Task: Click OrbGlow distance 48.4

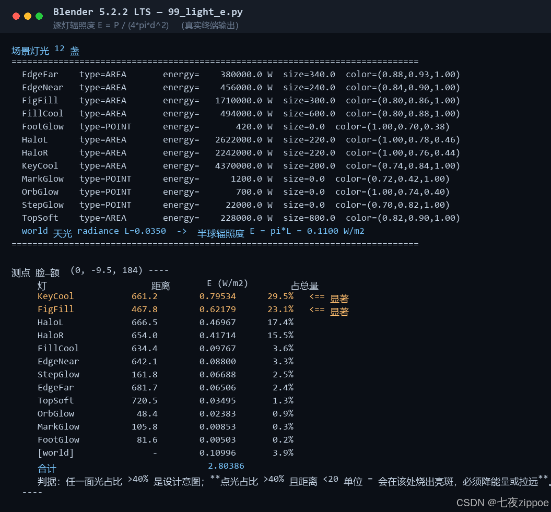Action: (147, 414)
